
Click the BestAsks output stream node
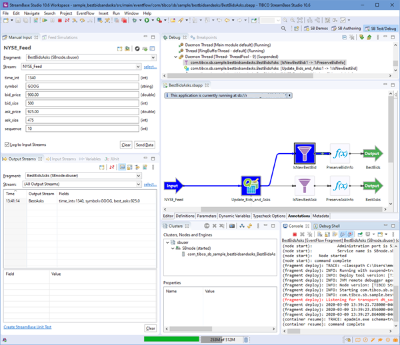(373, 186)
